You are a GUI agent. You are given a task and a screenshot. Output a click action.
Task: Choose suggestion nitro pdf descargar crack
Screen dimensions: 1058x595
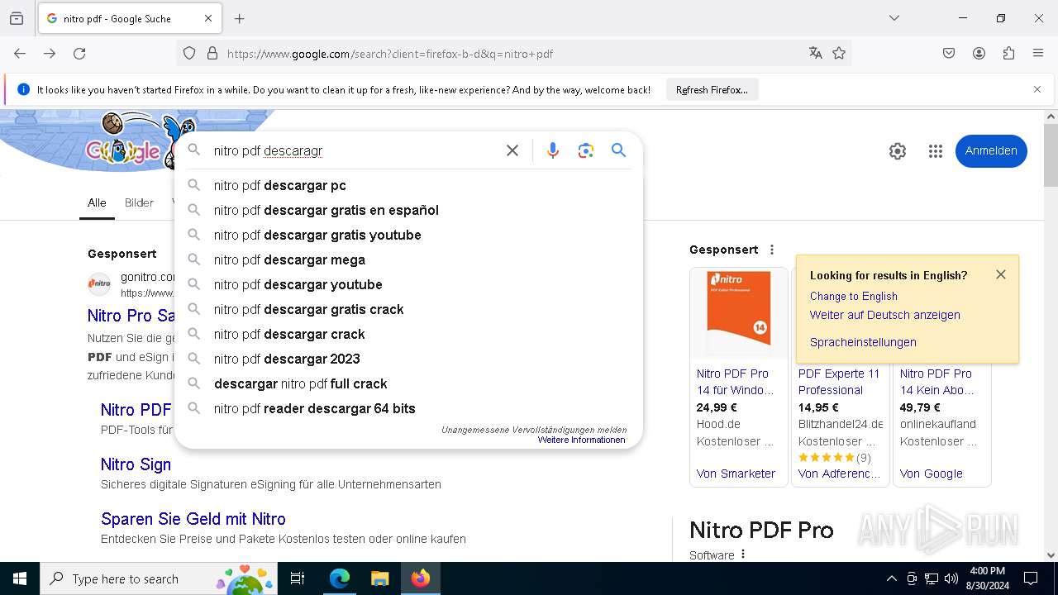pyautogui.click(x=408, y=334)
